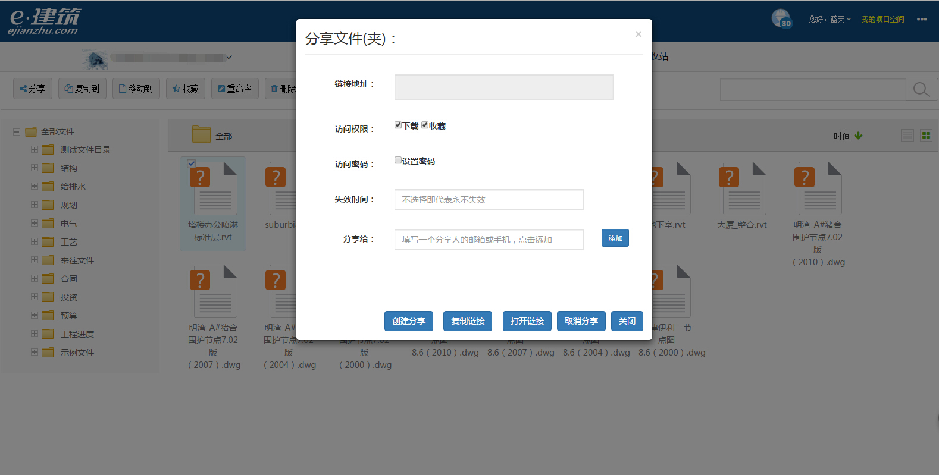The height and width of the screenshot is (475, 939).
Task: Open the project selector dropdown arrow
Action: (x=229, y=58)
